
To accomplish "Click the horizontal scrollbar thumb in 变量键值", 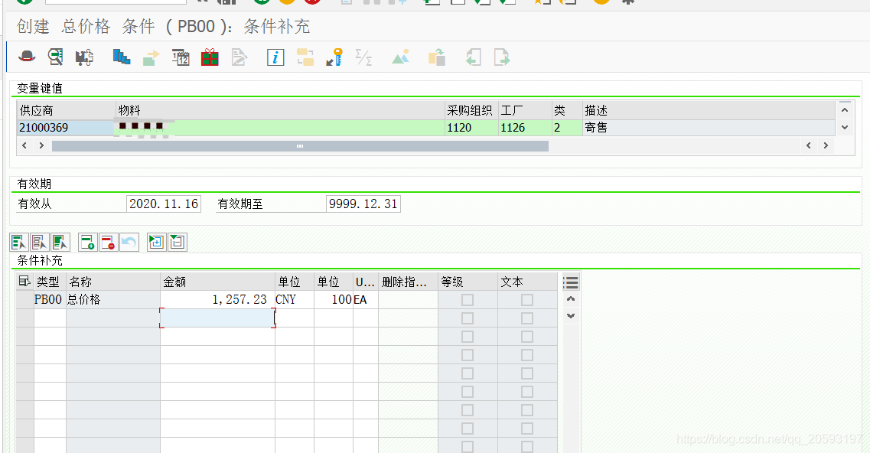I will [300, 146].
